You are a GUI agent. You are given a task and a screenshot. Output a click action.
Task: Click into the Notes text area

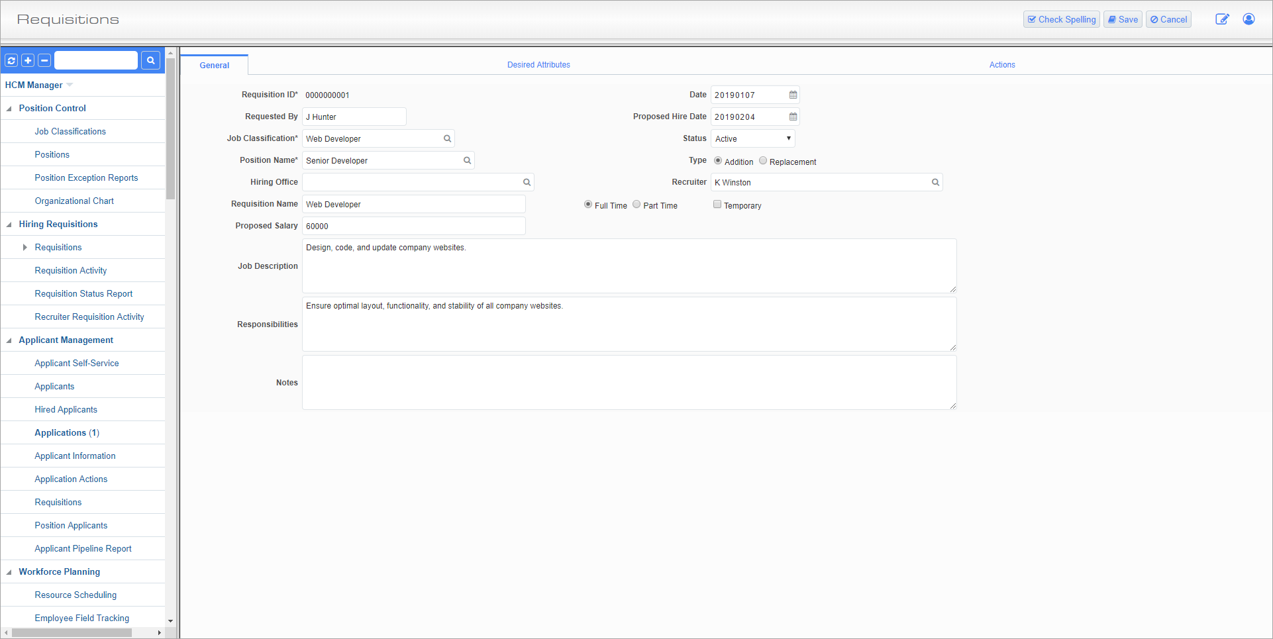pos(629,382)
